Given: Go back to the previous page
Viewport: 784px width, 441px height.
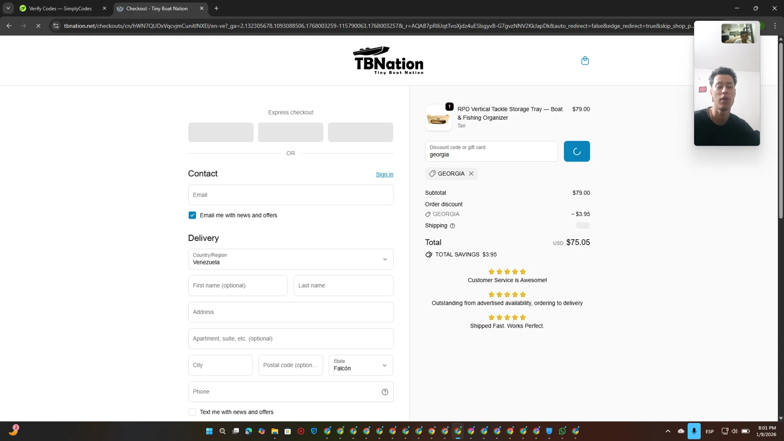Looking at the screenshot, I should 9,26.
